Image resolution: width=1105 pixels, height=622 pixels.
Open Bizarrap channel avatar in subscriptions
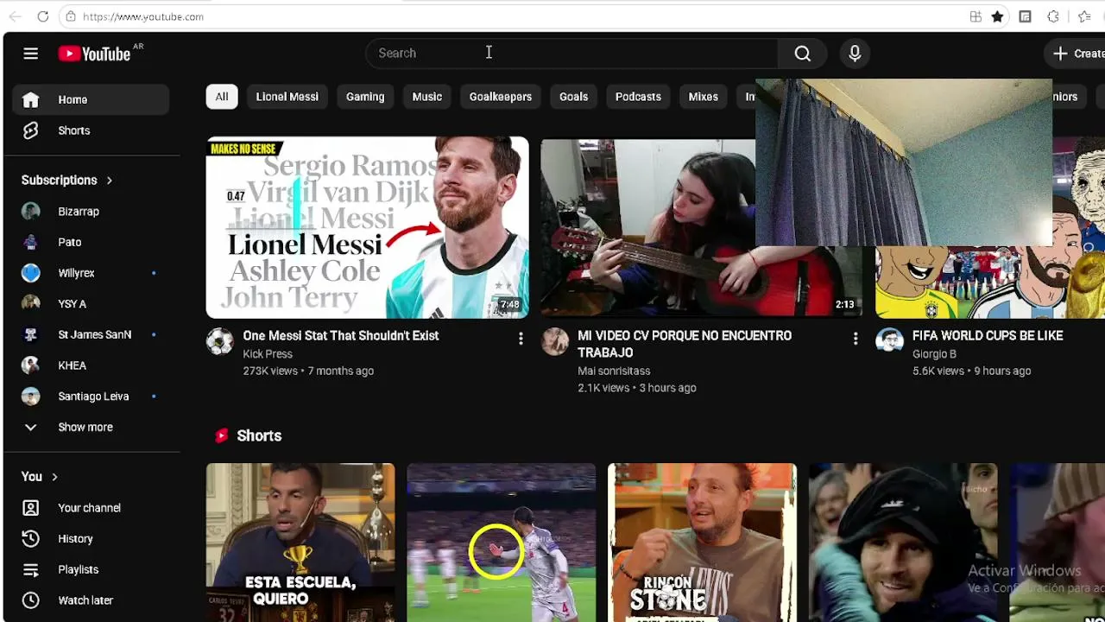click(31, 212)
